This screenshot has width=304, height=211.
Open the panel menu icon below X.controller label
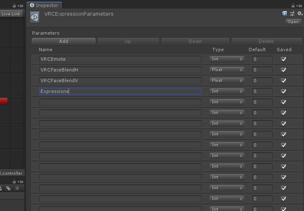[20, 182]
